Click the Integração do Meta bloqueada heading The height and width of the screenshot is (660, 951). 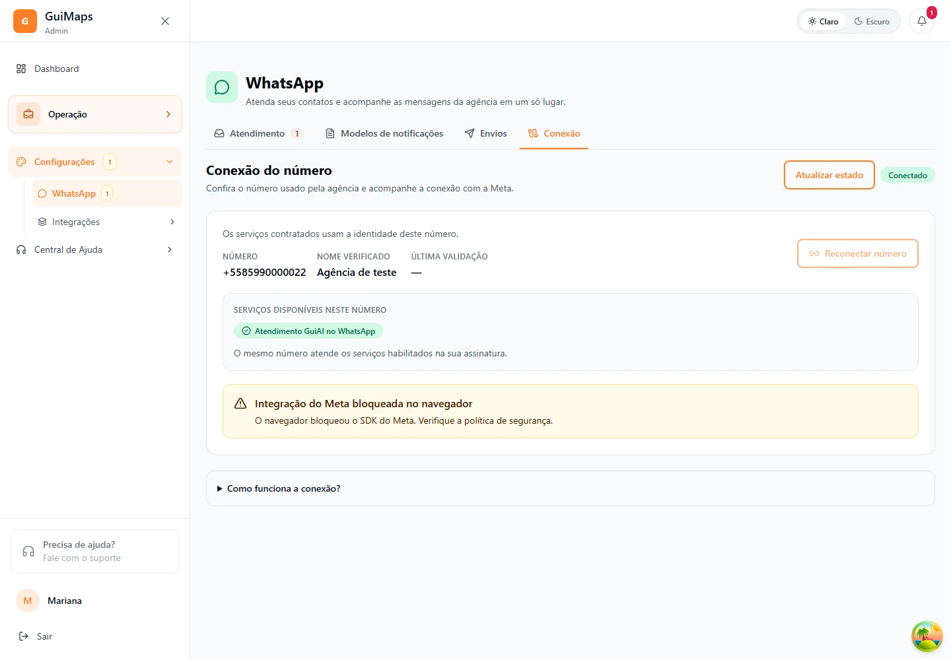(364, 403)
